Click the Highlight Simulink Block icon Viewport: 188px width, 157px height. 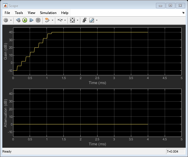[x=47, y=20]
